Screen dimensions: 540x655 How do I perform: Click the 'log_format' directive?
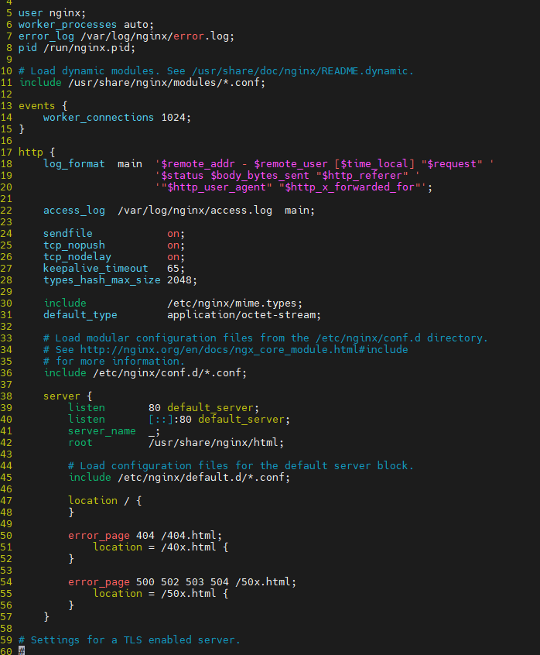[x=73, y=164]
